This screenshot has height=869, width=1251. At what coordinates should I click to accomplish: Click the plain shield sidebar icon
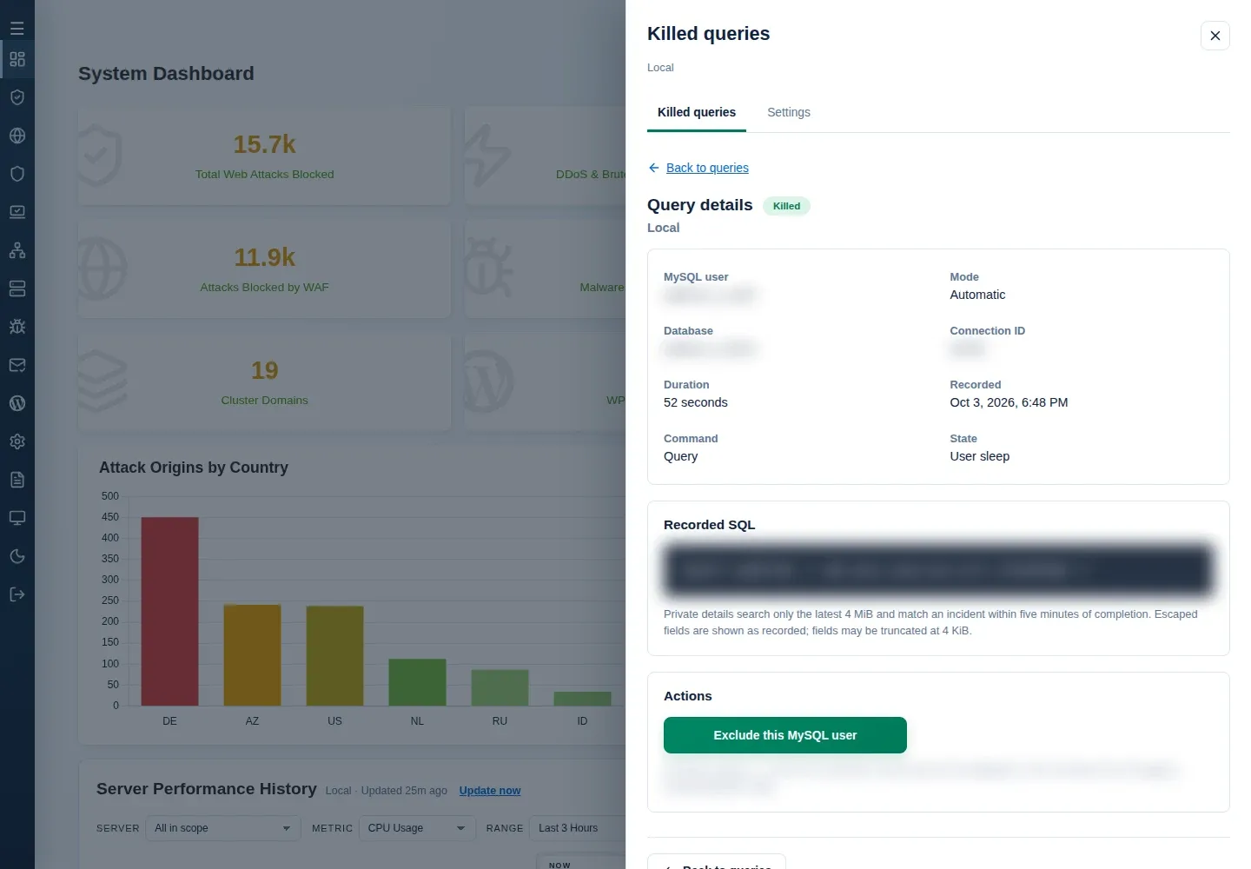coord(17,174)
